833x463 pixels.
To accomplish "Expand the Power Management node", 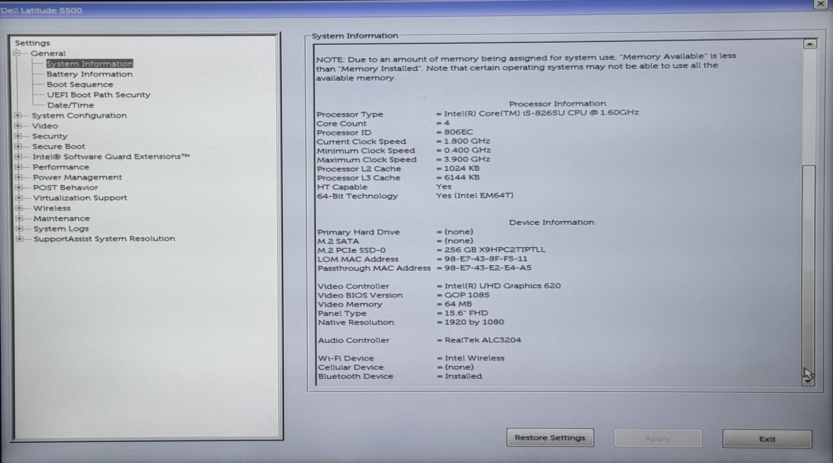I will pos(19,177).
